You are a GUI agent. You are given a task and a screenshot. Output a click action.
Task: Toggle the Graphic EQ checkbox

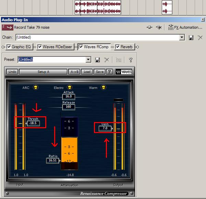tap(9, 47)
